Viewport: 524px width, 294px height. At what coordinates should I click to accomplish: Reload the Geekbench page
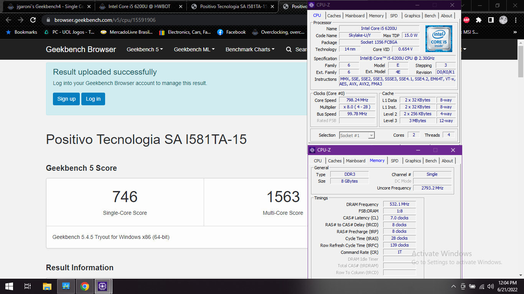(x=33, y=20)
